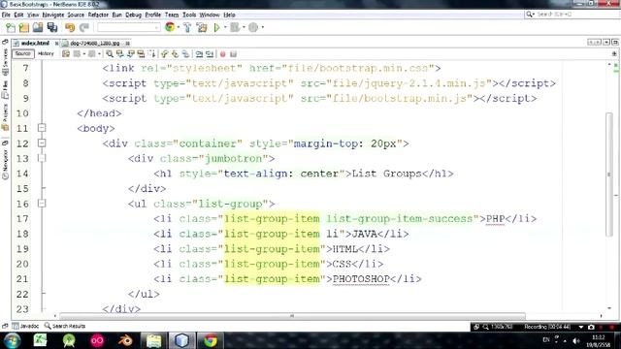Click the Open Project toolbar icon
This screenshot has width=621, height=349.
(38, 27)
